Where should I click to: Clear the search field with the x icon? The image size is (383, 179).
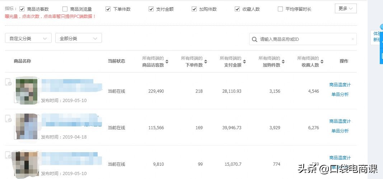point(353,39)
